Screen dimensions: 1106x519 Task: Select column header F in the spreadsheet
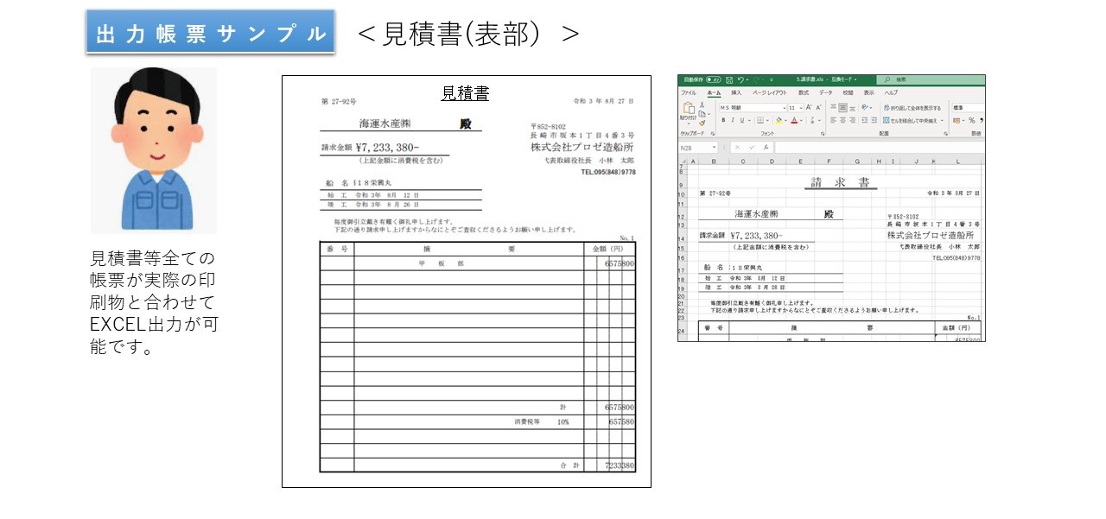829,161
